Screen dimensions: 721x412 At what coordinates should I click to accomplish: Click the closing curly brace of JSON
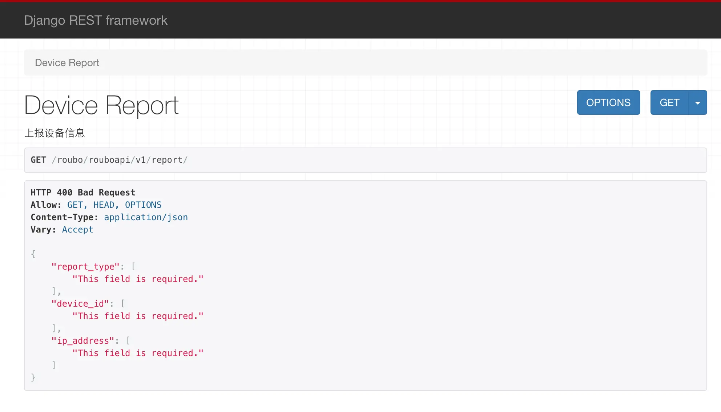click(x=33, y=377)
